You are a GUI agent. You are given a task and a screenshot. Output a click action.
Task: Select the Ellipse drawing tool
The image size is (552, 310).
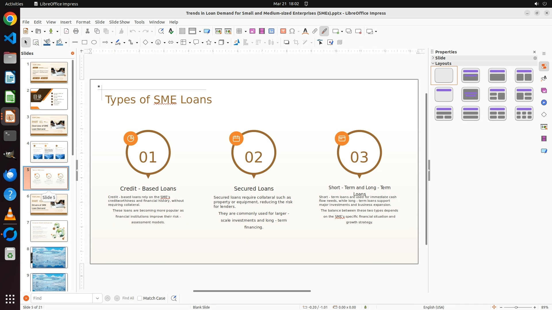tap(94, 42)
